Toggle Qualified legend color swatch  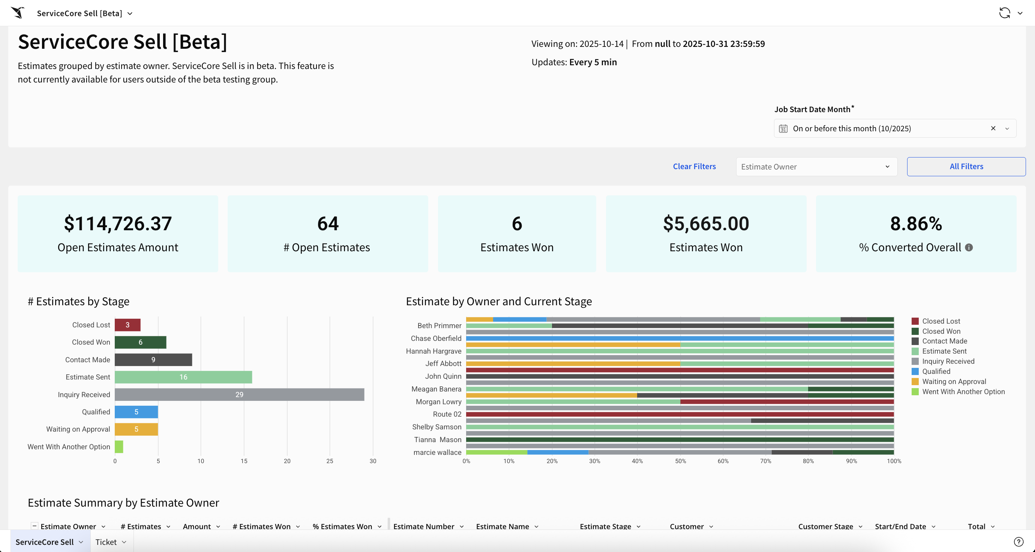tap(915, 371)
